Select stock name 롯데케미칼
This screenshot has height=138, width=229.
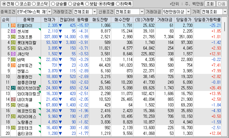pos(27,43)
